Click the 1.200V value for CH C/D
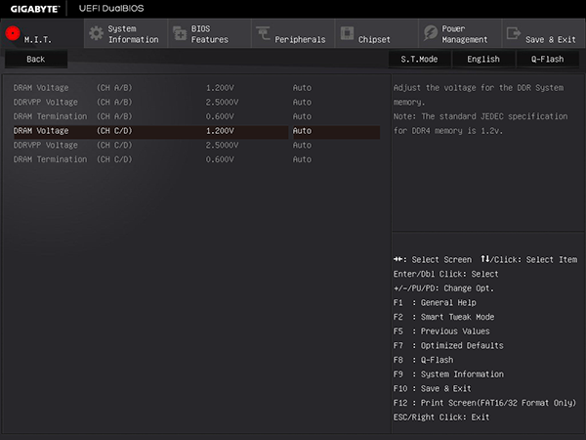The image size is (586, 440). [220, 131]
